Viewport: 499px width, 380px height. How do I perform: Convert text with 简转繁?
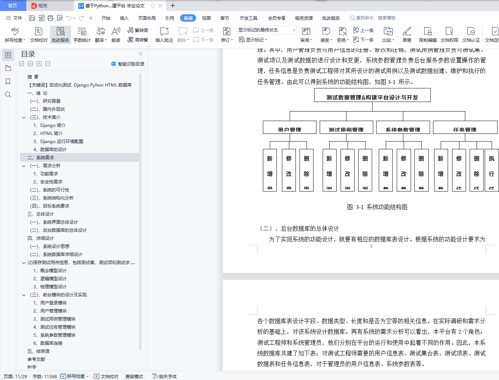[x=138, y=40]
